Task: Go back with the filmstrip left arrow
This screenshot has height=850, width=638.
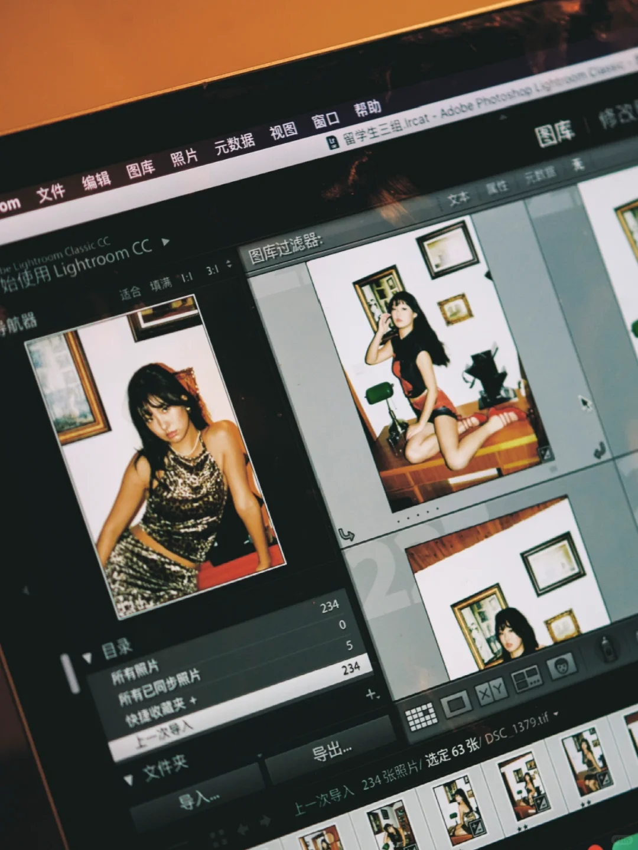Action: click(242, 829)
